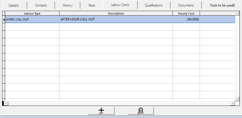Open the Details tab
This screenshot has width=242, height=118.
13,5
